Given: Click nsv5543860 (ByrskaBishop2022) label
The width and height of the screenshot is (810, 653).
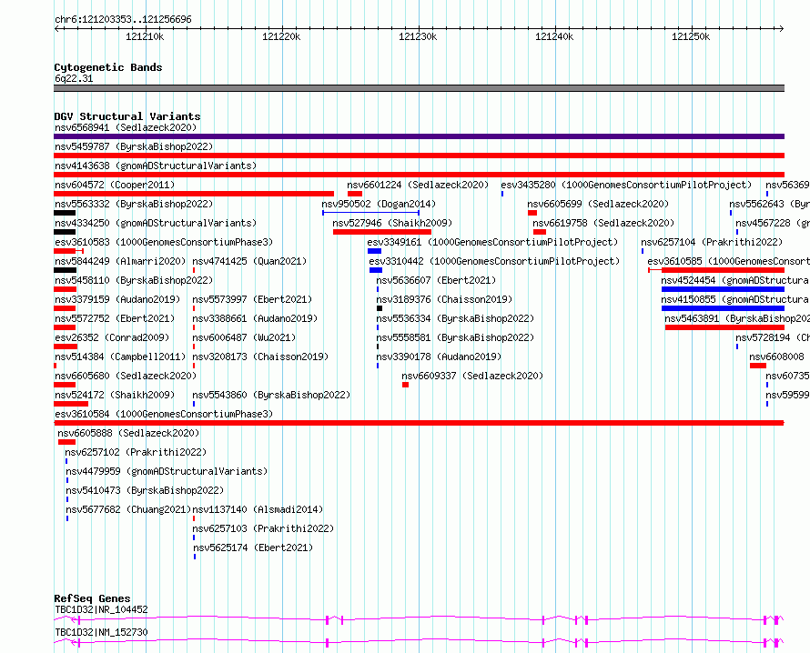Looking at the screenshot, I should pyautogui.click(x=271, y=395).
